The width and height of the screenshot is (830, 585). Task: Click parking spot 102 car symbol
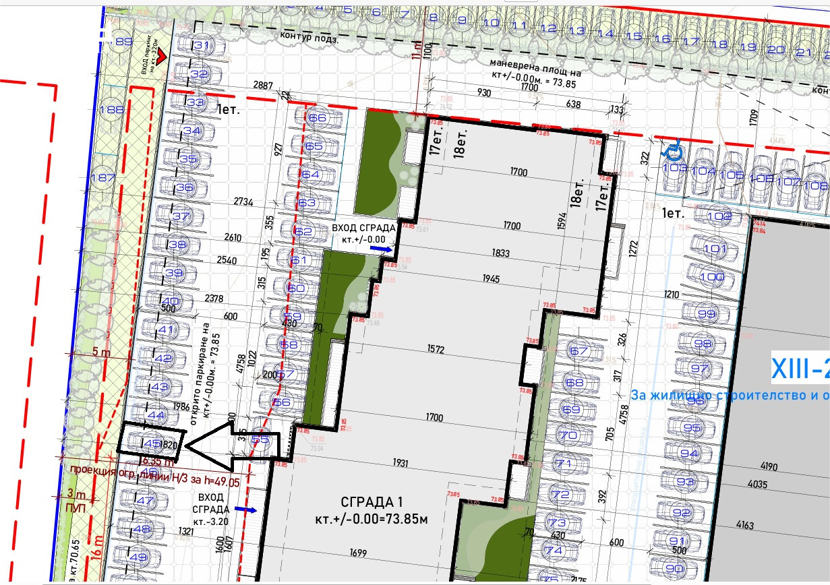[x=719, y=217]
